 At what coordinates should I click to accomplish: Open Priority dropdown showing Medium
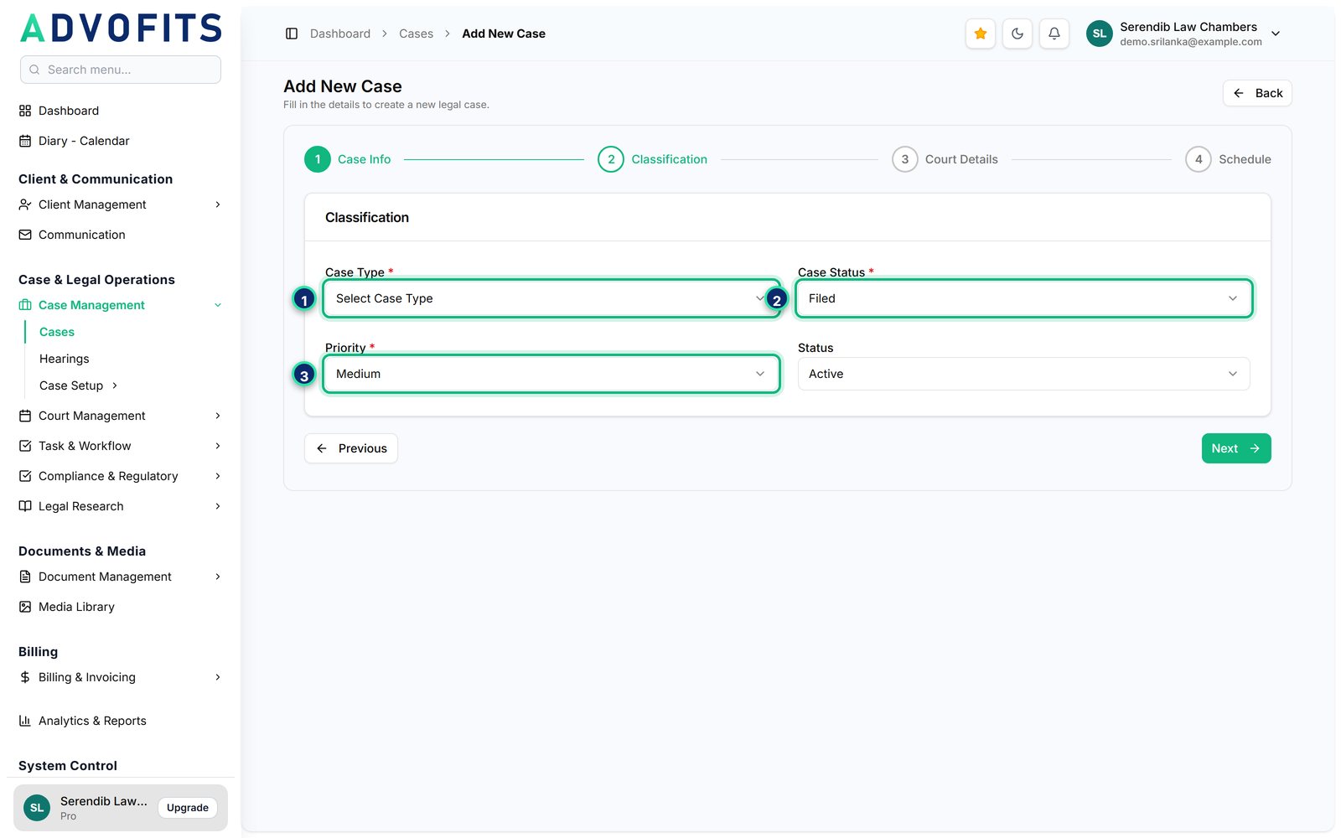(x=551, y=374)
